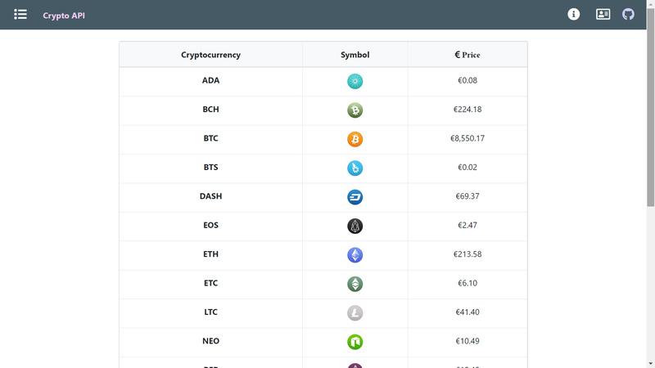Click the DASH price €69.37
Viewport: 655px width, 368px height.
[x=468, y=196]
